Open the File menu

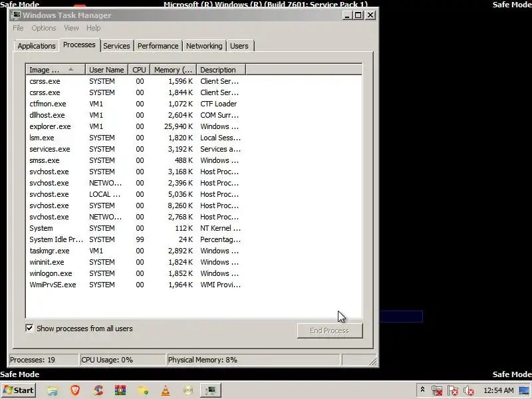[18, 28]
